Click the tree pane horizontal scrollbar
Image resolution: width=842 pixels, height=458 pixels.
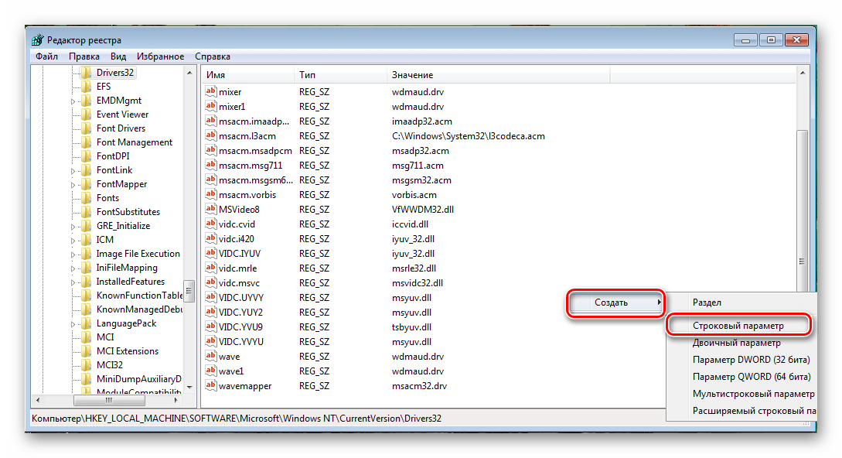pyautogui.click(x=108, y=400)
